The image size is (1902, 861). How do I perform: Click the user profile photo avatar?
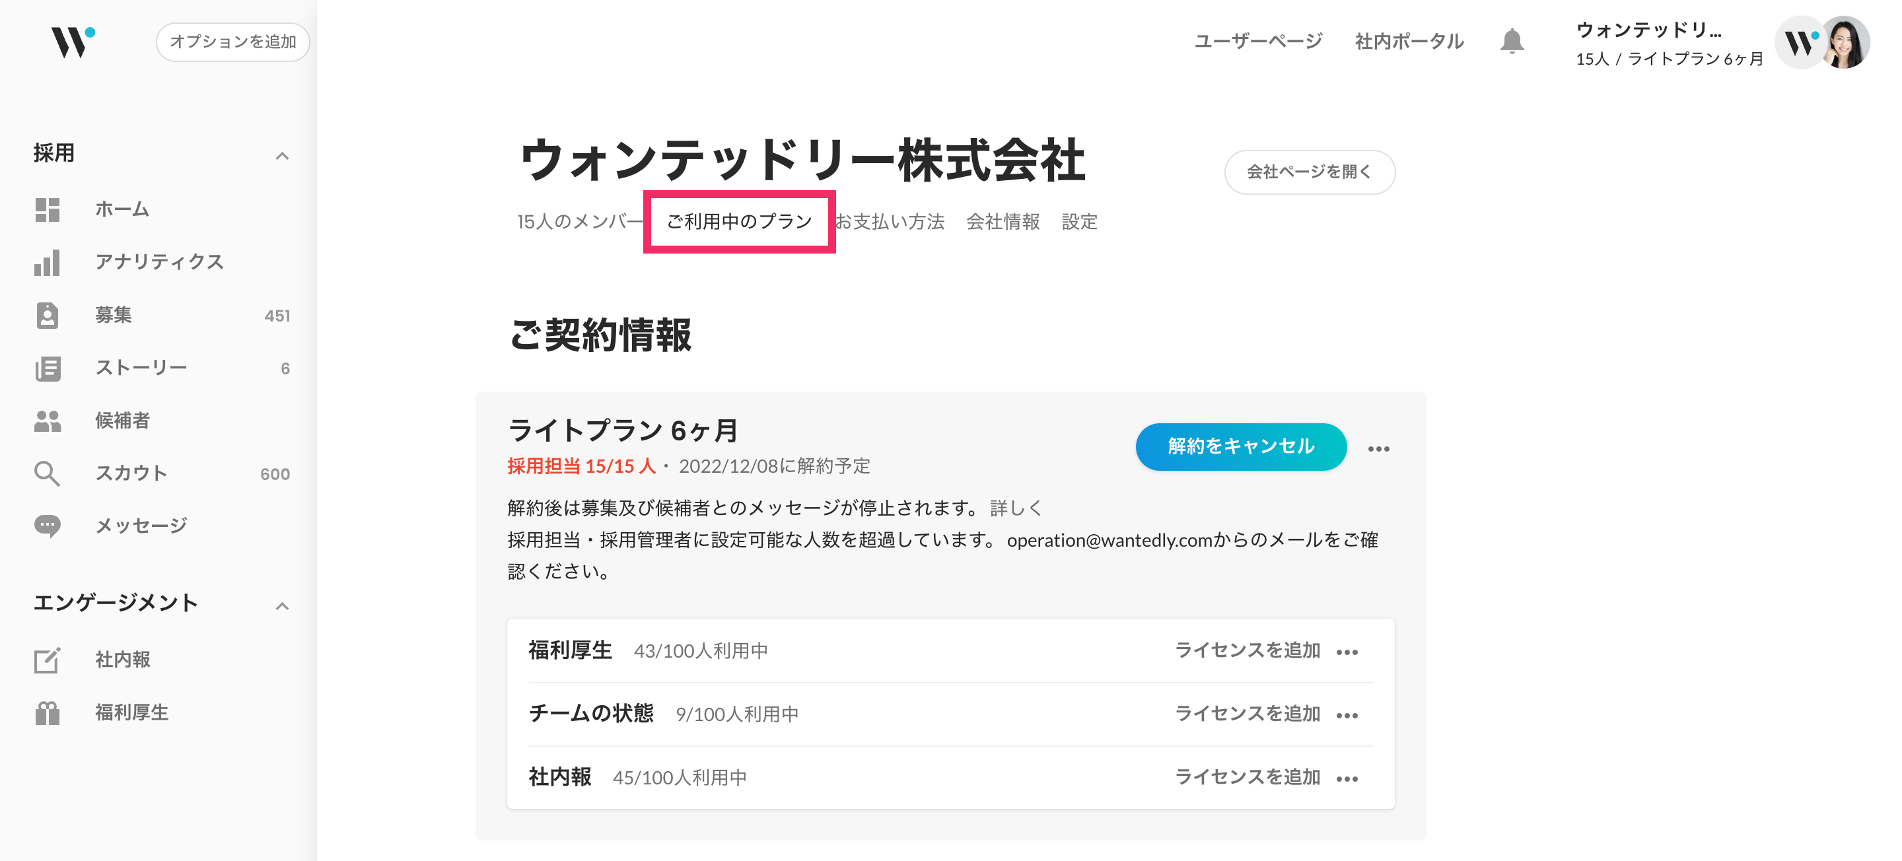coord(1845,42)
